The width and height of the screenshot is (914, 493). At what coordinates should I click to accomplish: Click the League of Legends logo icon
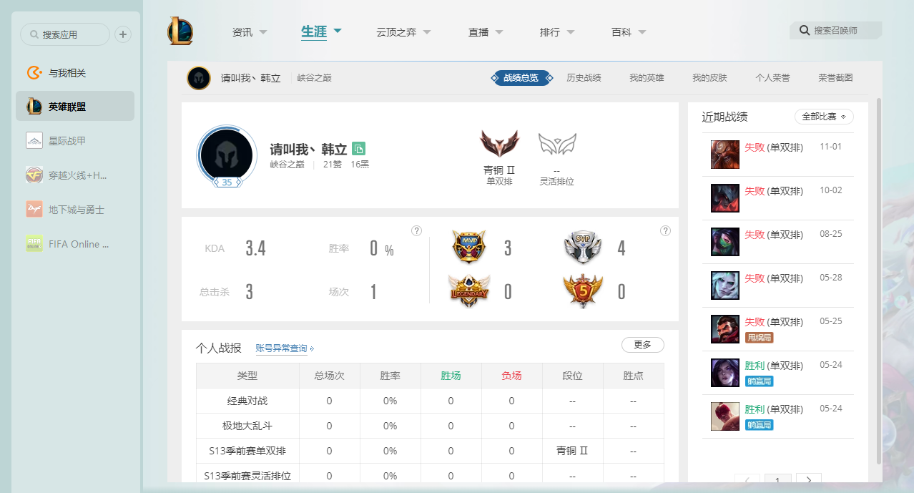pyautogui.click(x=180, y=31)
